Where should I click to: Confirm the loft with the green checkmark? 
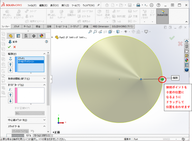(9, 47)
